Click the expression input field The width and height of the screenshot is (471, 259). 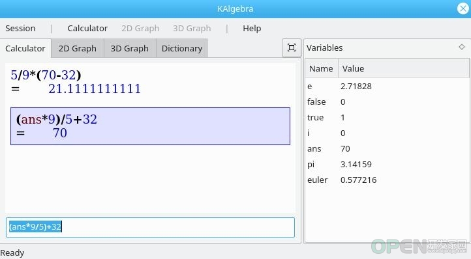(x=150, y=227)
